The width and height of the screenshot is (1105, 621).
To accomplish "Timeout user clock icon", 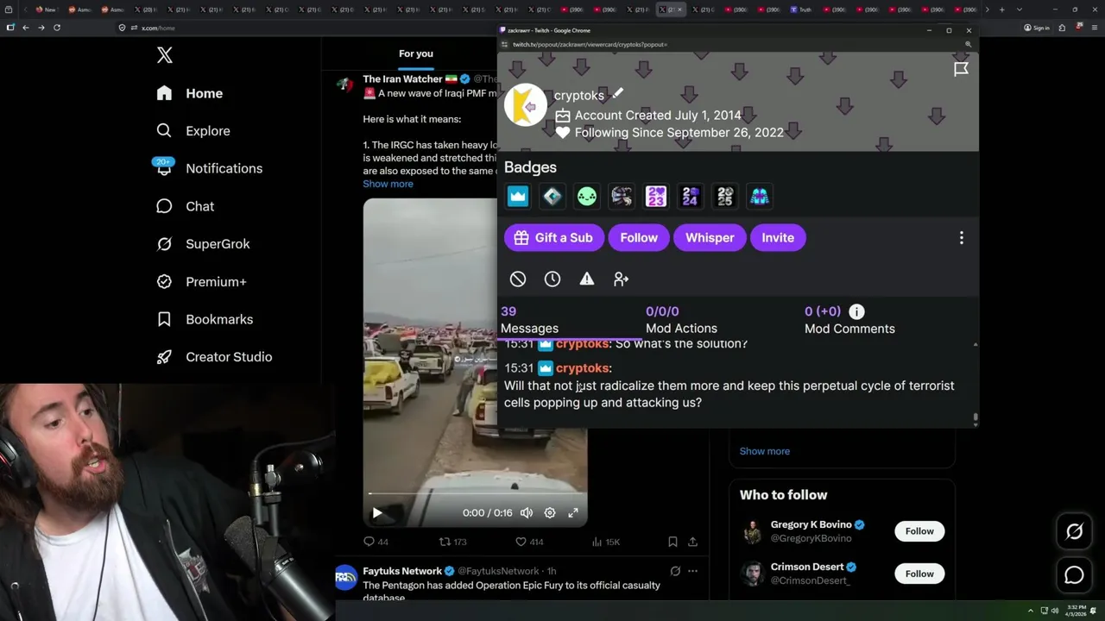I will (x=552, y=279).
